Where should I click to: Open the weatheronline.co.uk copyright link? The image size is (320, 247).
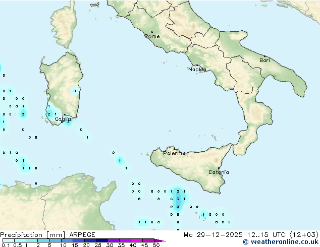[281, 242]
